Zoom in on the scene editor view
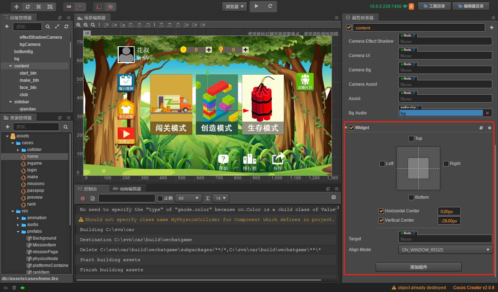 click(79, 25)
